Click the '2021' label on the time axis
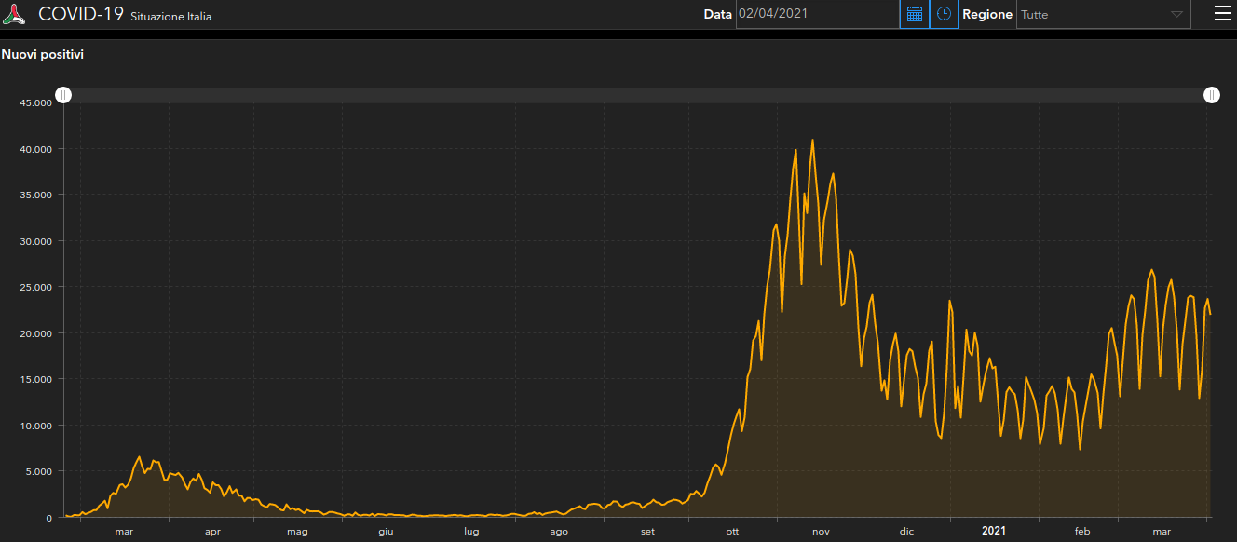Screen dimensions: 1237x542 click(994, 532)
